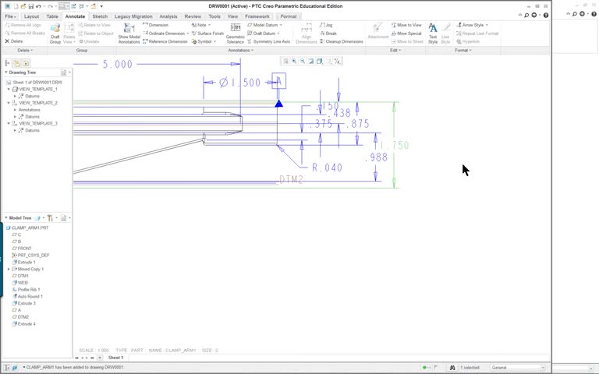Add a new sheet with plus button
Viewport: 599px width, 374px height.
tap(100, 358)
